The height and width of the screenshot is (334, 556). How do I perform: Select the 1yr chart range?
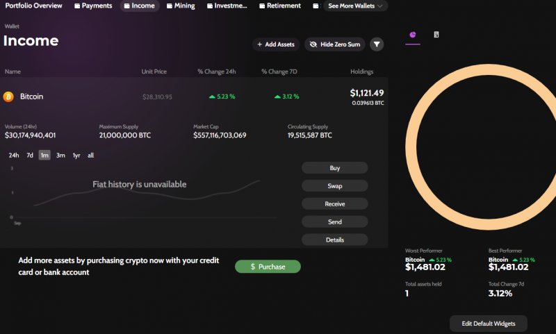click(x=76, y=155)
